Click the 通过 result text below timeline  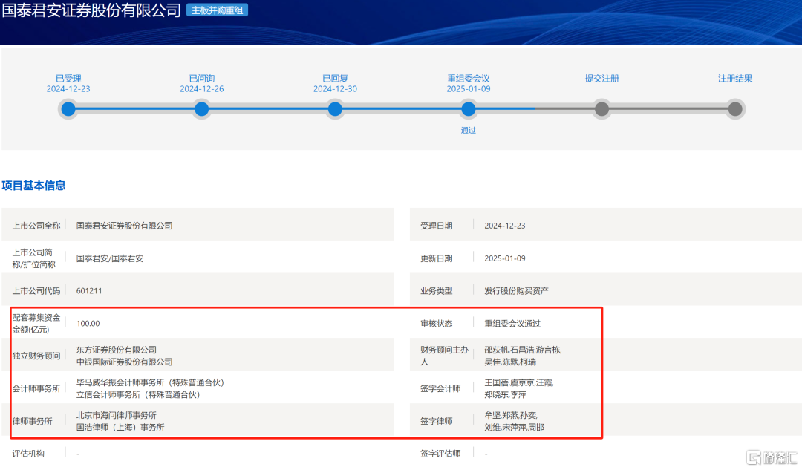tap(468, 131)
